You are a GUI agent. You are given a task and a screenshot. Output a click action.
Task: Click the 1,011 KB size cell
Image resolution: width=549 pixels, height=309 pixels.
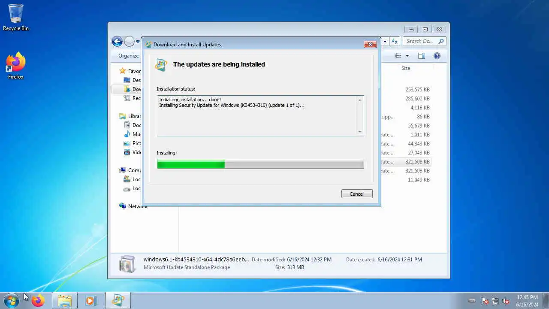(420, 135)
